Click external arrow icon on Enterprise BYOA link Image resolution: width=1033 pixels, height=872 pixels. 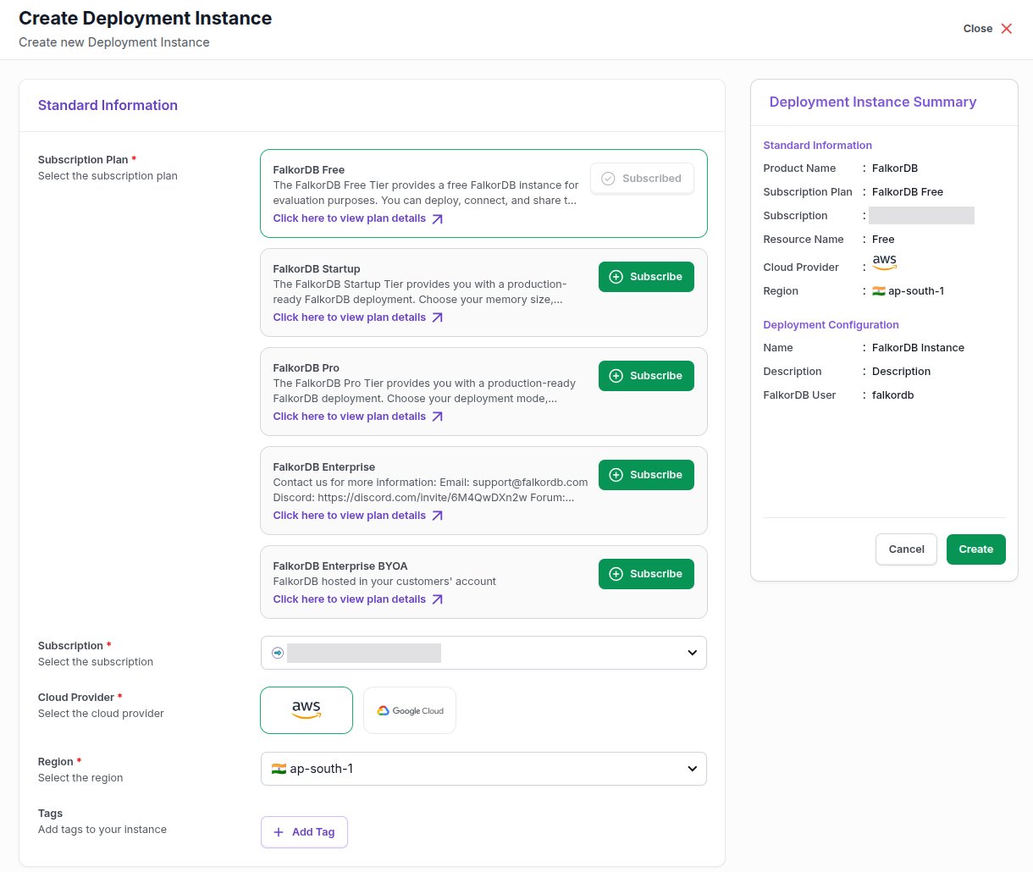[438, 600]
